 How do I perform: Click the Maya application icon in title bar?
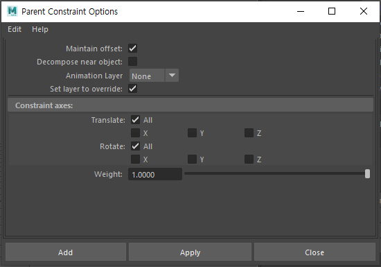[12, 11]
